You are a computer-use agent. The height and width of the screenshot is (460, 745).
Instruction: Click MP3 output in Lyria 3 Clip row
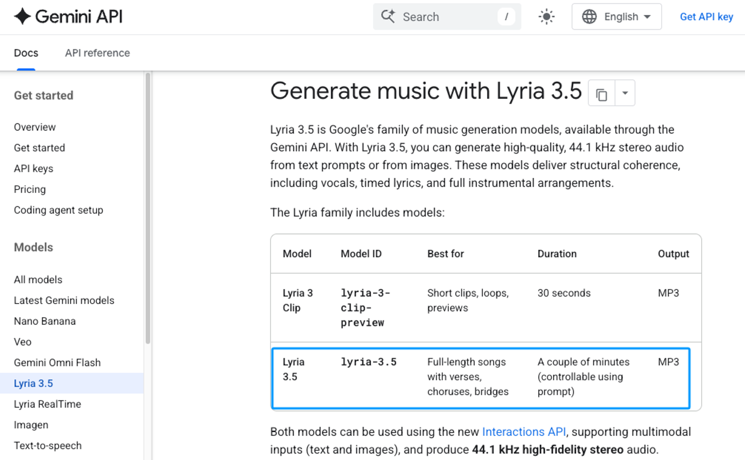click(x=668, y=293)
